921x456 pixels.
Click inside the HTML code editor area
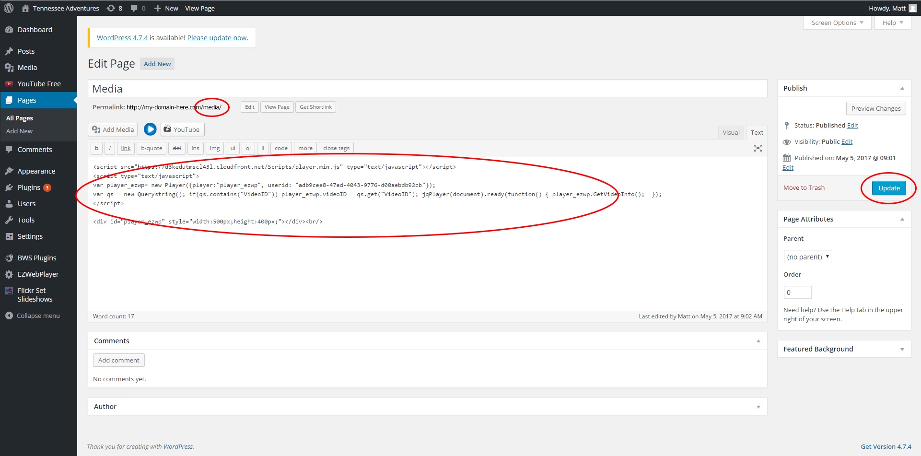click(x=427, y=234)
